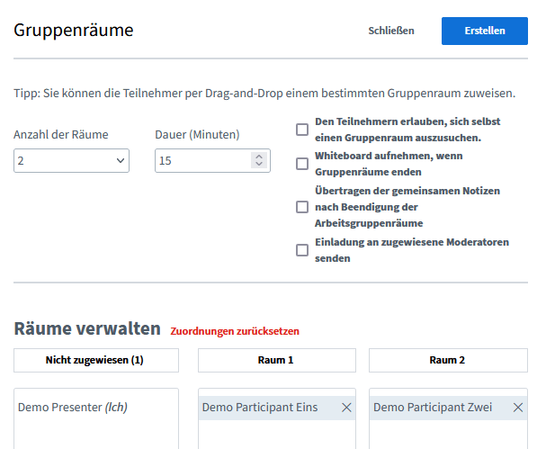Remove Demo Participant Zwei from Raum 2

coord(517,408)
